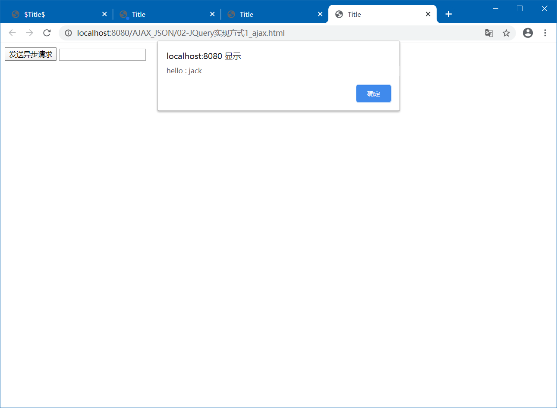Click the $Title$ tab favicon

(16, 14)
